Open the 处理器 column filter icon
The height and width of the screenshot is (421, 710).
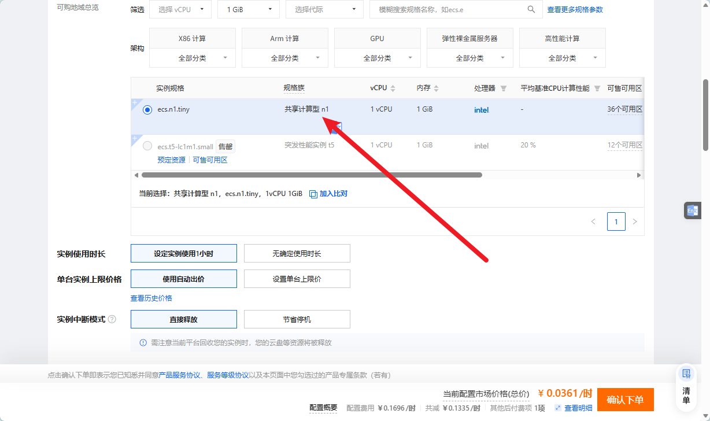pos(504,88)
